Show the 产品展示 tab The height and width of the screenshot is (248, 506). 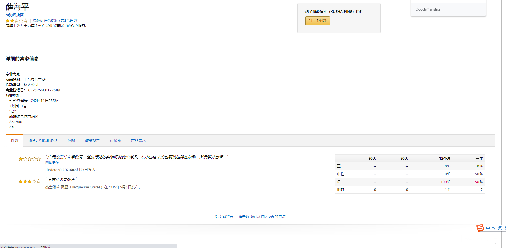[138, 140]
